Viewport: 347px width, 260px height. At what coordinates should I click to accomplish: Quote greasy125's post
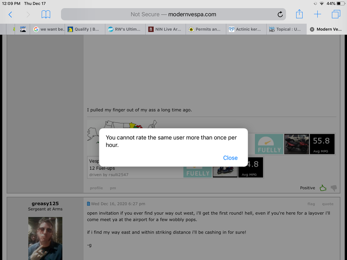pos(327,204)
